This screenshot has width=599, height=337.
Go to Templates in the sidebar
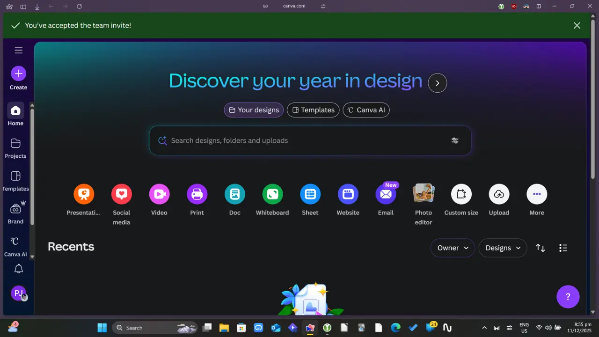point(15,181)
